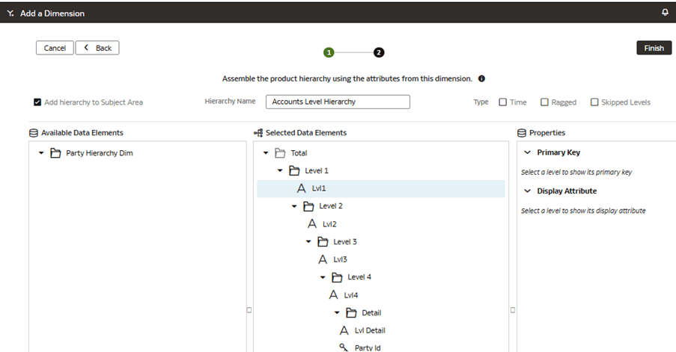Tick the Skipped Levels checkbox

(x=594, y=102)
